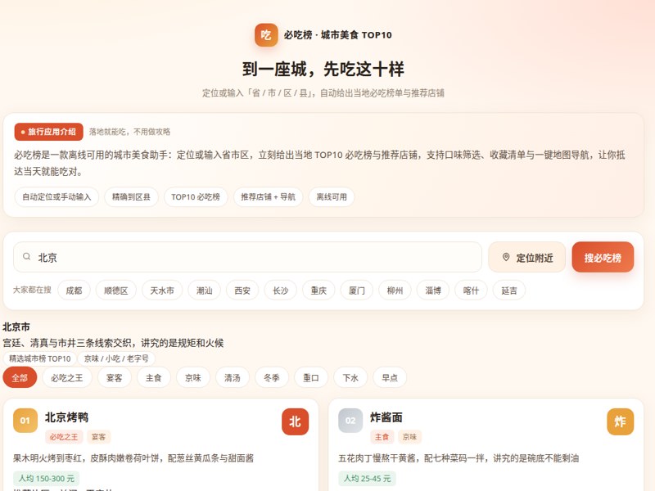Select the 潮汕 popular search chip
Screen dimensions: 655x491
pyautogui.click(x=204, y=291)
